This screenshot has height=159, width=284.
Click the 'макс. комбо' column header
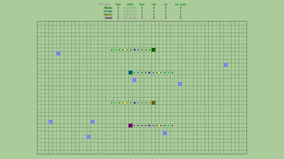point(180,4)
